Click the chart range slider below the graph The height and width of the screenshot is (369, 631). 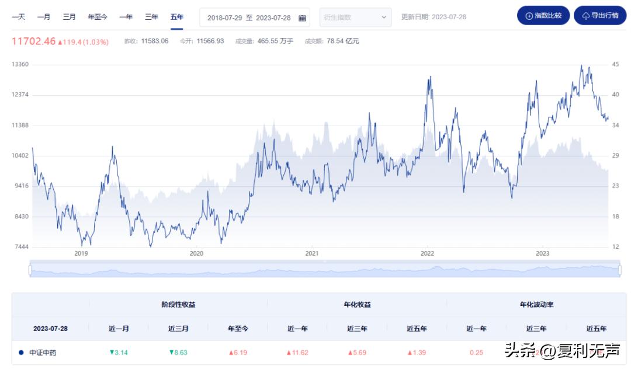click(x=325, y=269)
